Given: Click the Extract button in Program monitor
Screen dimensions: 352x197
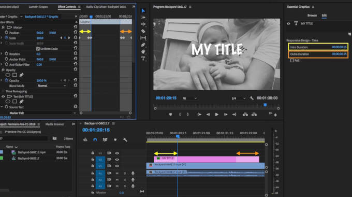Looking at the screenshot, I should coord(254,115).
